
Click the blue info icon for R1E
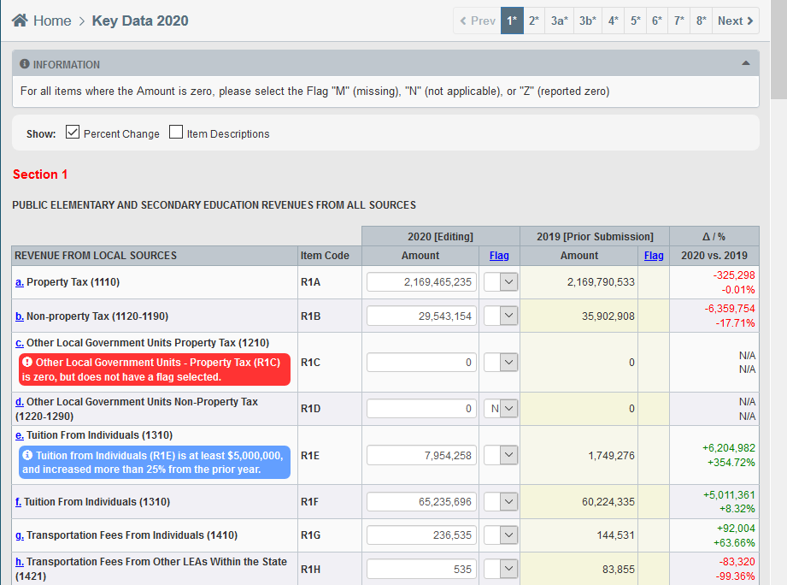pyautogui.click(x=27, y=455)
